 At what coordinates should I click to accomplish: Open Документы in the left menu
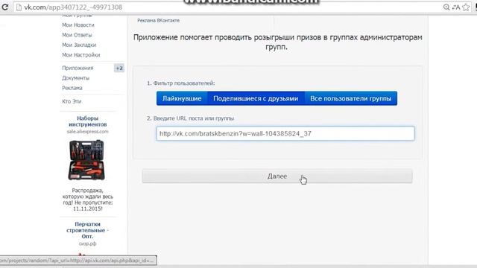pos(76,78)
